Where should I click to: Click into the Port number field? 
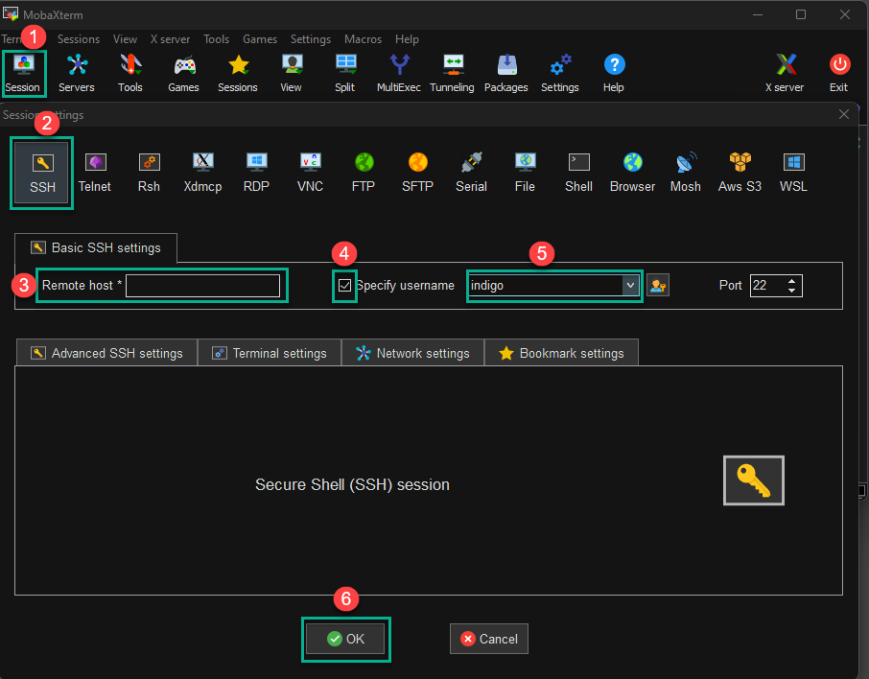coord(768,286)
